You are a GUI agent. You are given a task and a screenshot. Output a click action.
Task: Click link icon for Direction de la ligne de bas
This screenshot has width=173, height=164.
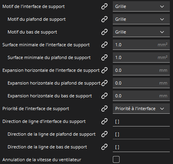pos(104,147)
